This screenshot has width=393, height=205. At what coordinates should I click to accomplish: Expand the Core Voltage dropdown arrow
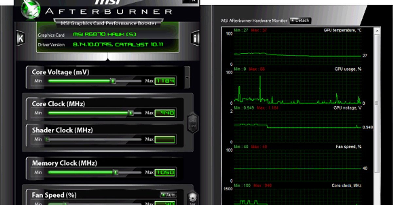coord(187,78)
